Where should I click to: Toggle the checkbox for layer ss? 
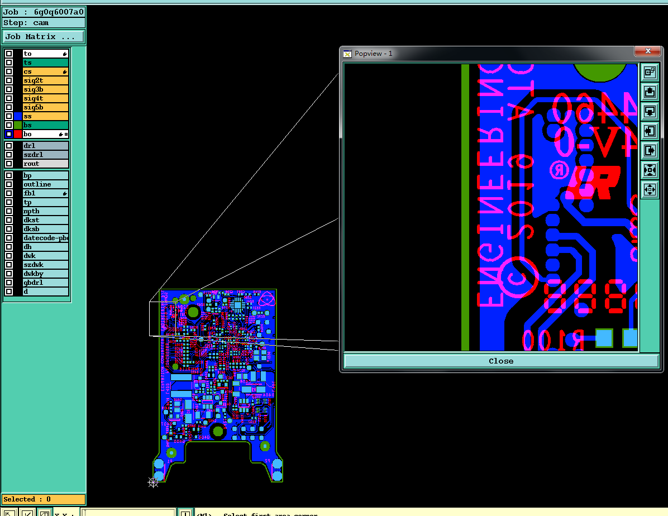coord(9,116)
